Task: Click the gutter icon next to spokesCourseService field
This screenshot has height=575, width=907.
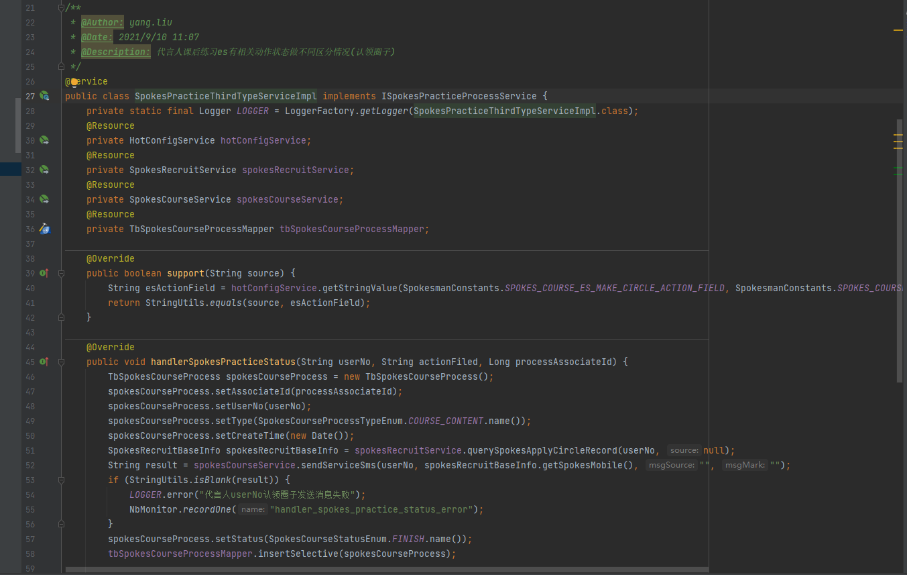Action: tap(44, 199)
